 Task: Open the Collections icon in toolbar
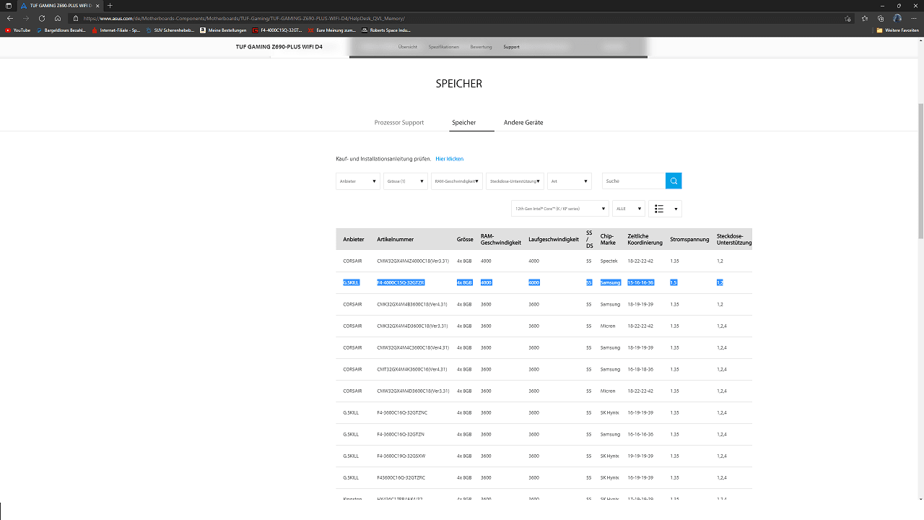pyautogui.click(x=881, y=18)
